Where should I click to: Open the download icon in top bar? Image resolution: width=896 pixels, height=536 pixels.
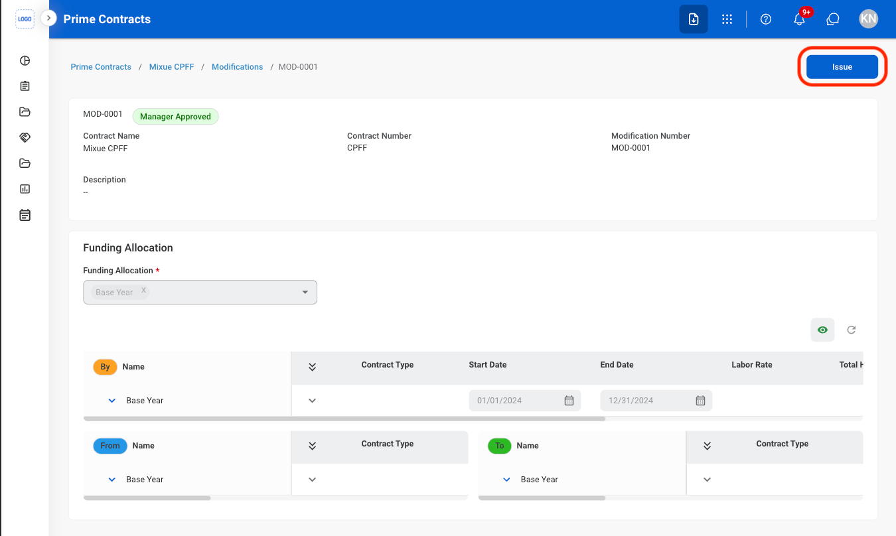point(693,19)
